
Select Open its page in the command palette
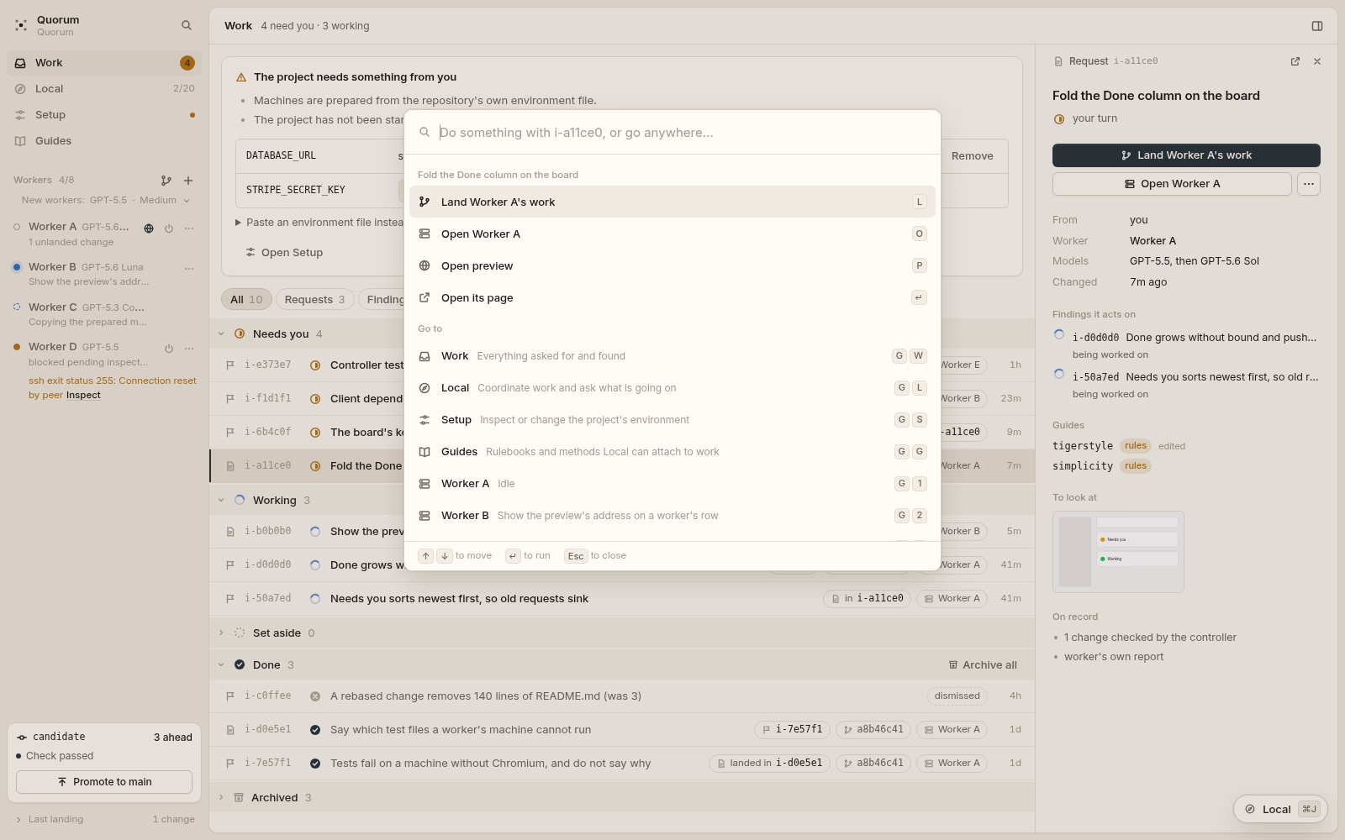[672, 297]
